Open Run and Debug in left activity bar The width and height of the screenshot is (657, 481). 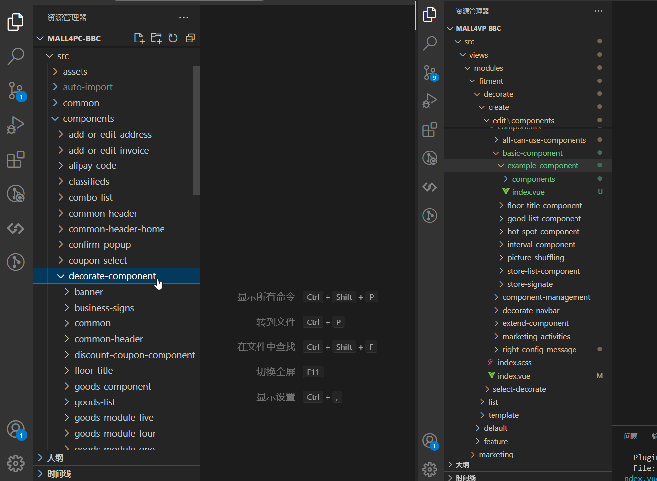click(x=16, y=125)
